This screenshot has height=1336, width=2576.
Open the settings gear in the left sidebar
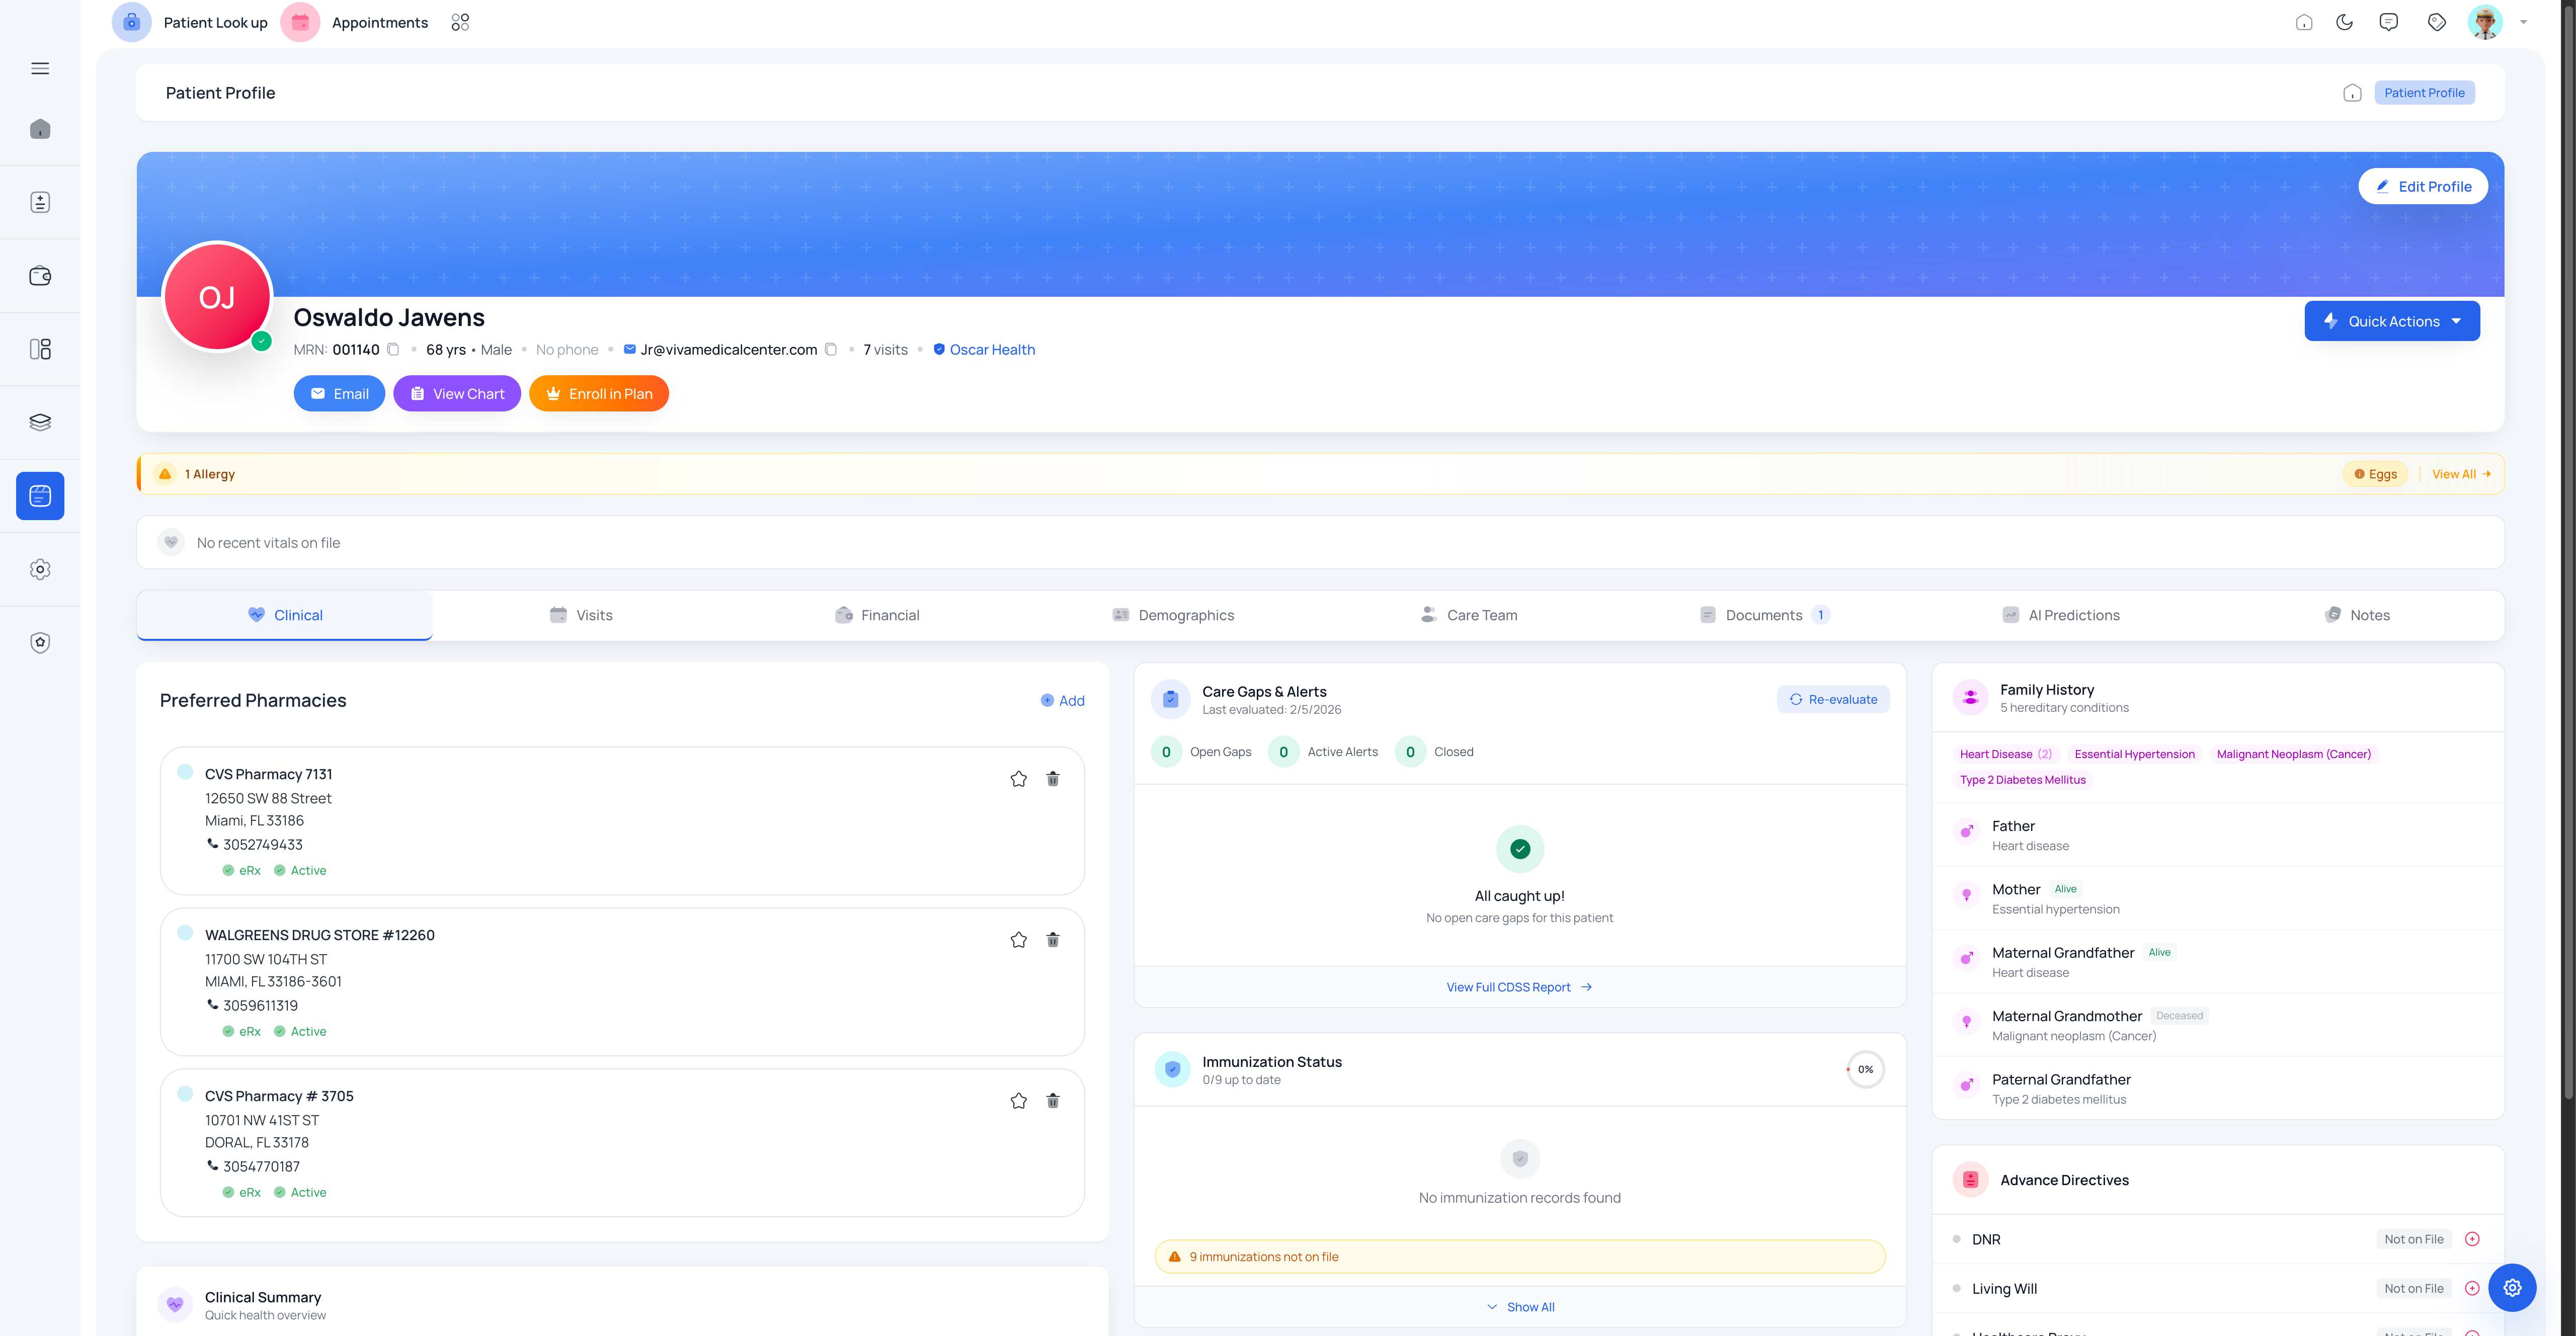40,569
